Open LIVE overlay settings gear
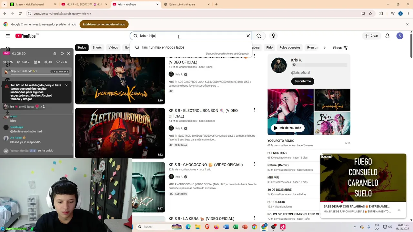 pos(62,53)
